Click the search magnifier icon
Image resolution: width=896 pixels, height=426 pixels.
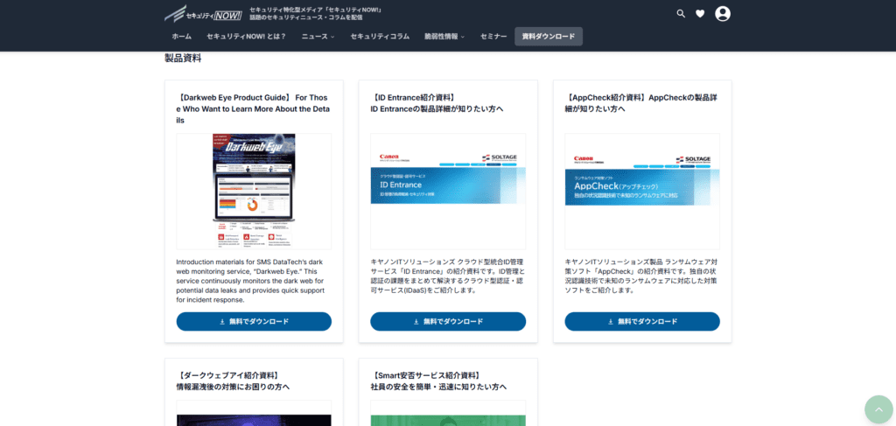tap(681, 14)
